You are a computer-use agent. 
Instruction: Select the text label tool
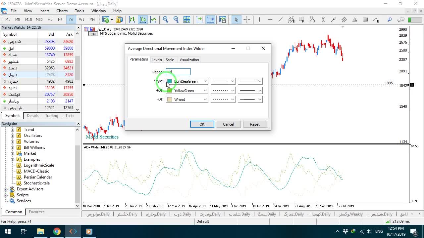click(x=323, y=20)
